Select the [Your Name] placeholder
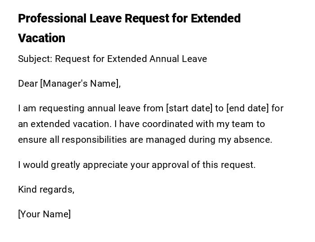 pos(45,214)
